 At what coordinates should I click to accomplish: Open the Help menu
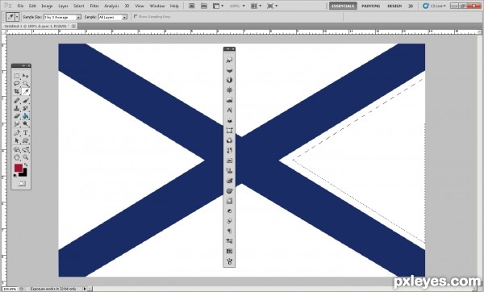click(174, 6)
